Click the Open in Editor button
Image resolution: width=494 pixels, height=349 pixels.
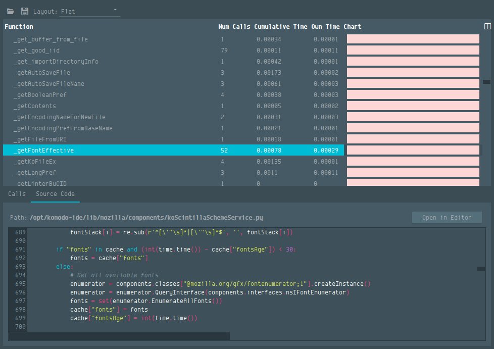[x=447, y=217]
